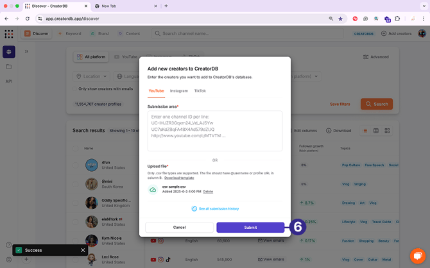Viewport: 430px width, 268px height.
Task: Toggle Only show creators with emails
Action: point(74,88)
